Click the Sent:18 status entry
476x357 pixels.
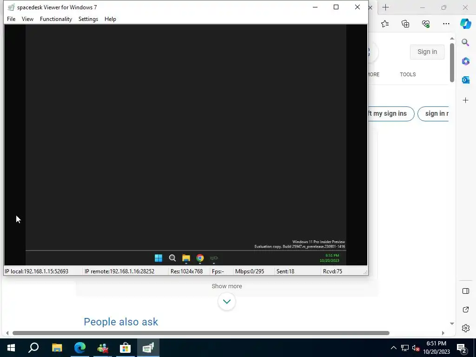pyautogui.click(x=285, y=271)
